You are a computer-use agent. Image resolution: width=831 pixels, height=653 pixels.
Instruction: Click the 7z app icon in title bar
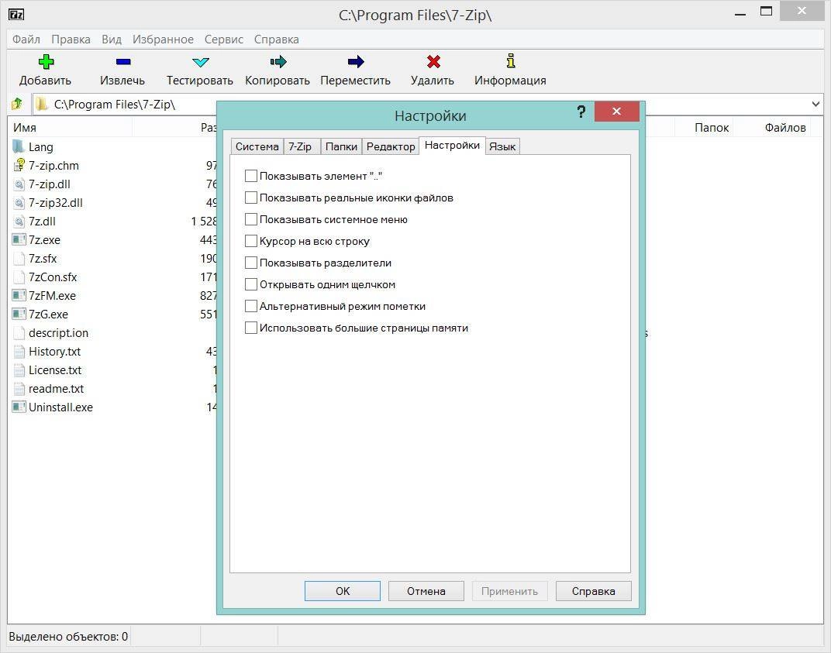click(16, 14)
